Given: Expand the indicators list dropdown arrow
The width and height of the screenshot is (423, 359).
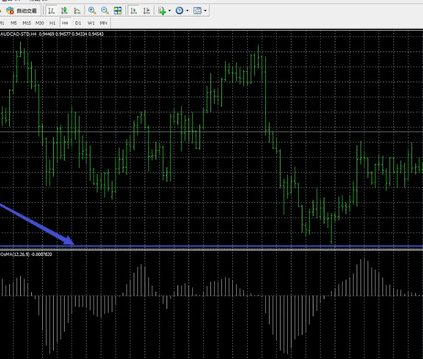Looking at the screenshot, I should 169,10.
